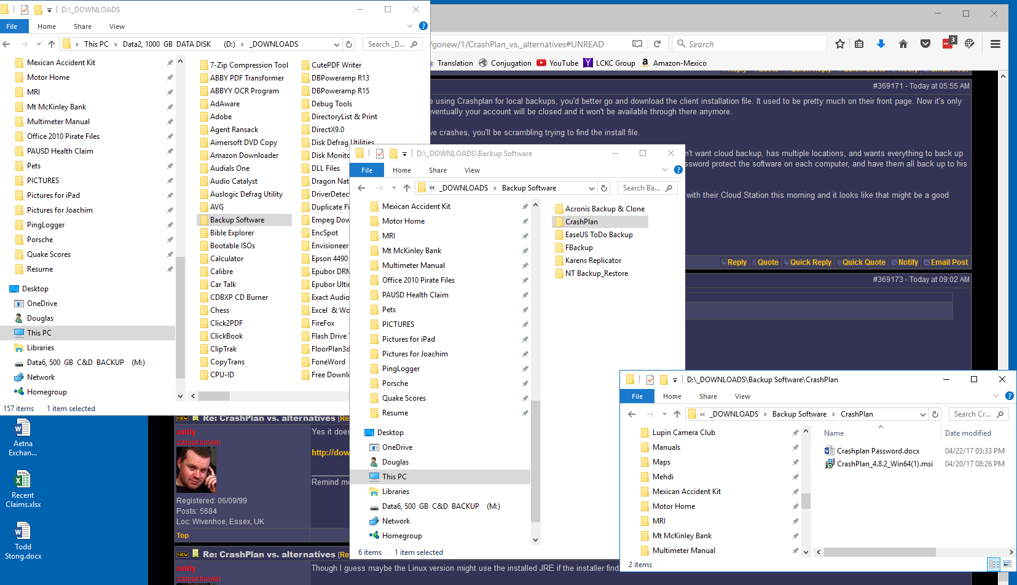Expand ribbon chevron in Backup Software window
Image resolution: width=1017 pixels, height=585 pixels.
(664, 170)
